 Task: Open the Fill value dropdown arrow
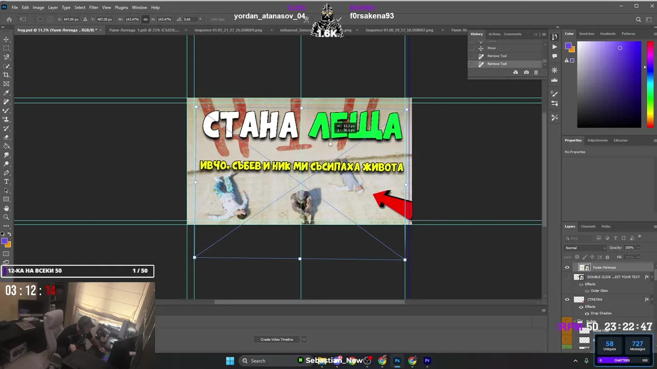(x=638, y=257)
